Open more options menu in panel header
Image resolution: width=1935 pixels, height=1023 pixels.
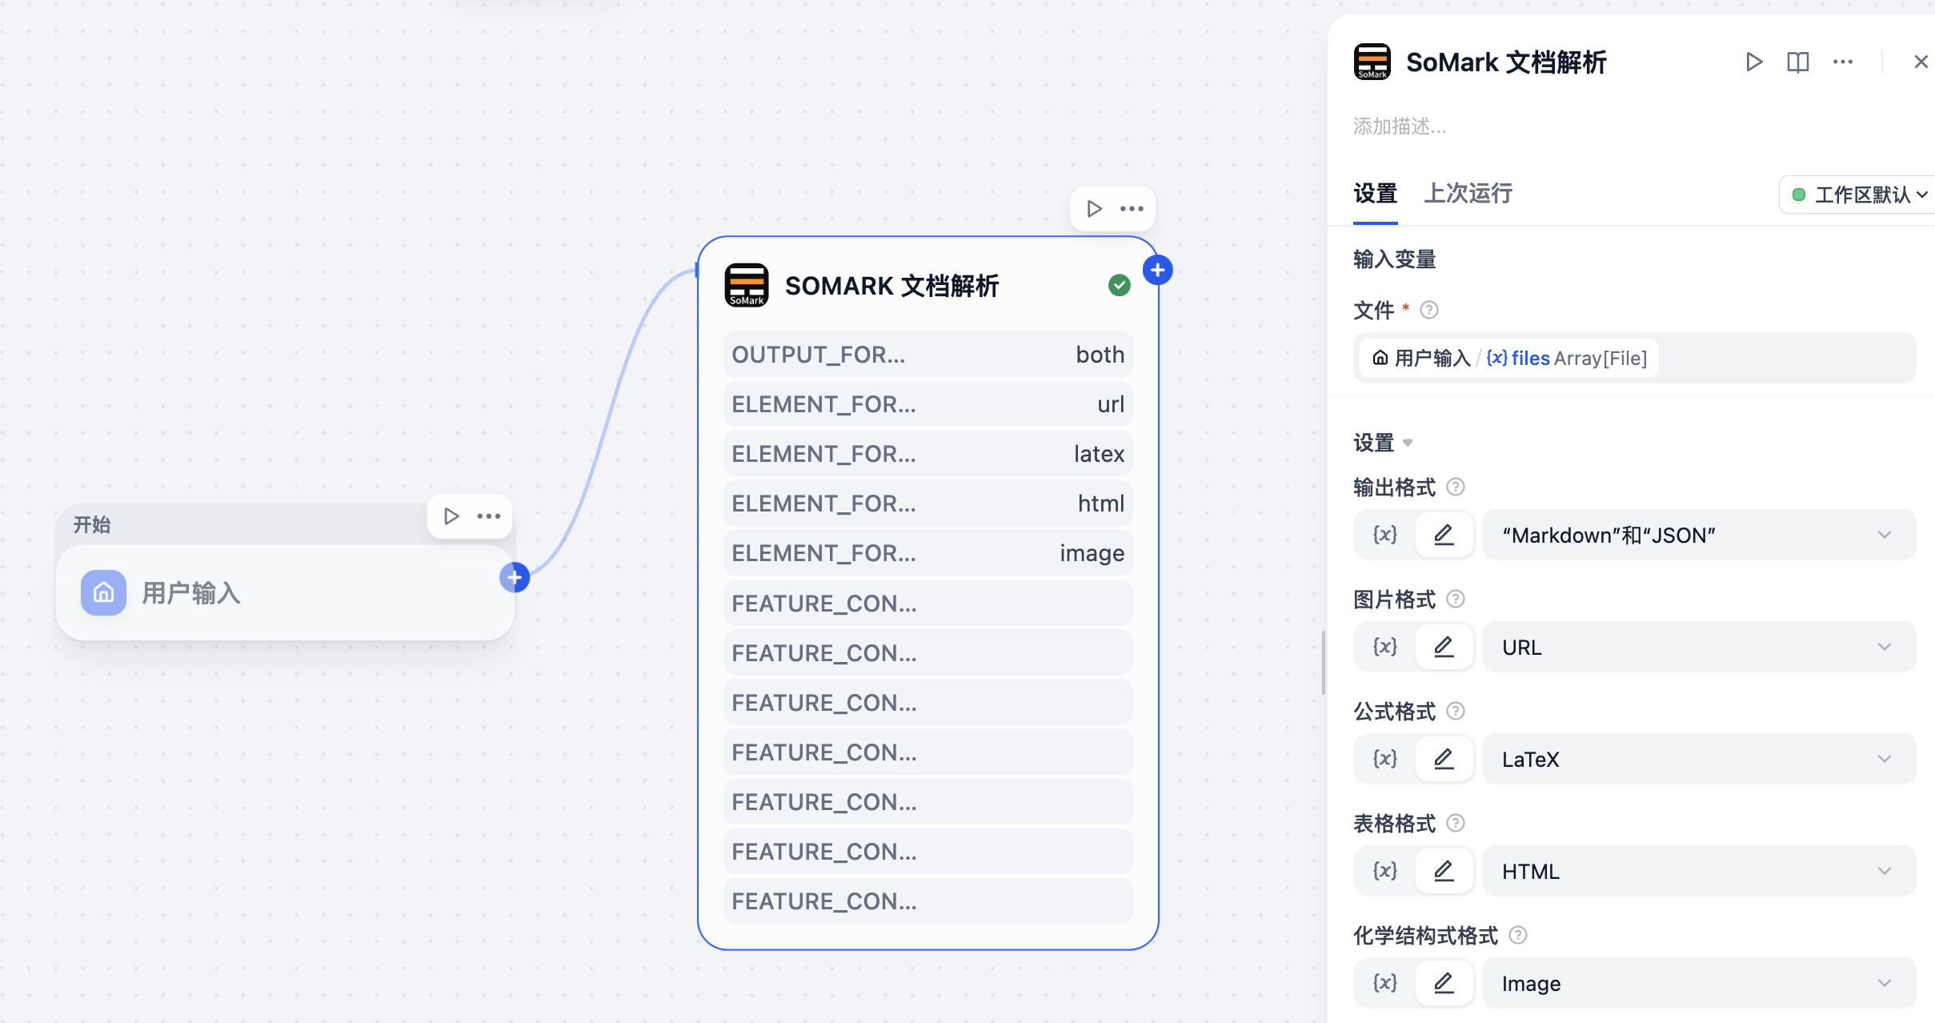1842,62
